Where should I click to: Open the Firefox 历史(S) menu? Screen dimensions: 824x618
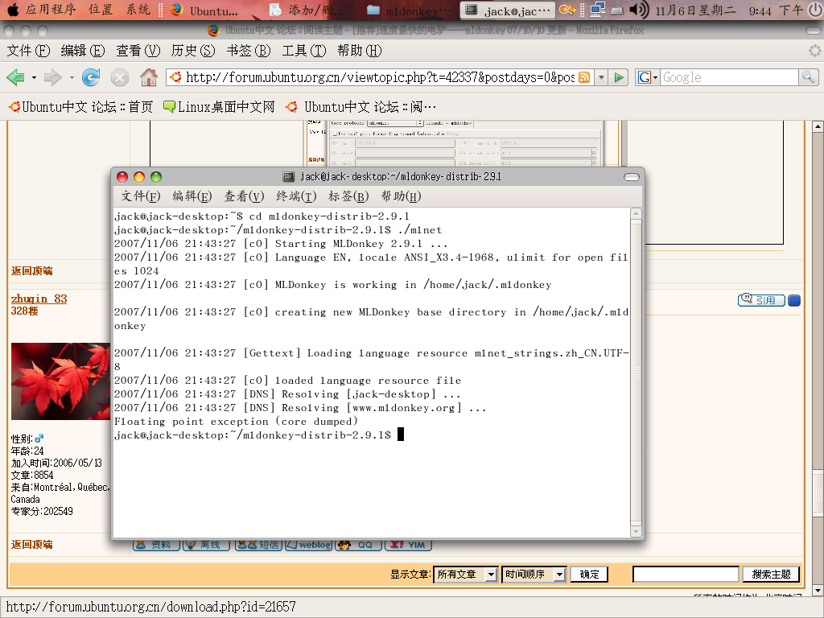coord(193,51)
